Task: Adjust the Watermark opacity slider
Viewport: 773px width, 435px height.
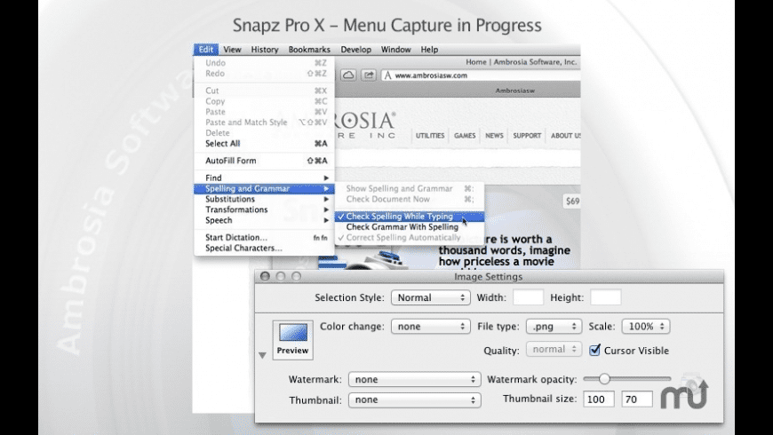Action: [604, 379]
